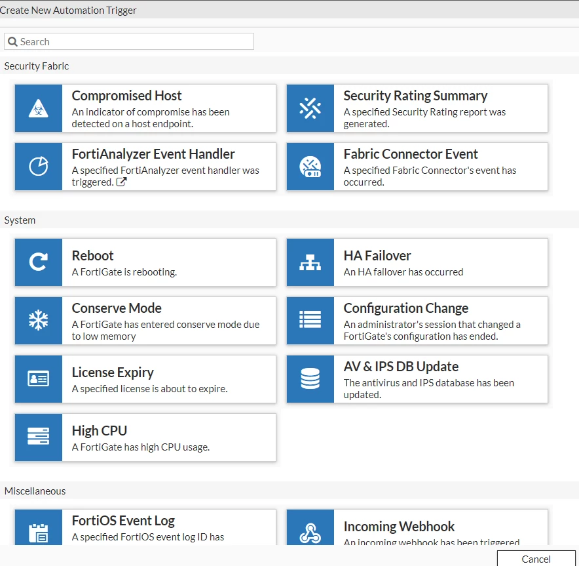Choose the Security Rating Summary trigger title
Image resolution: width=579 pixels, height=566 pixels.
415,96
